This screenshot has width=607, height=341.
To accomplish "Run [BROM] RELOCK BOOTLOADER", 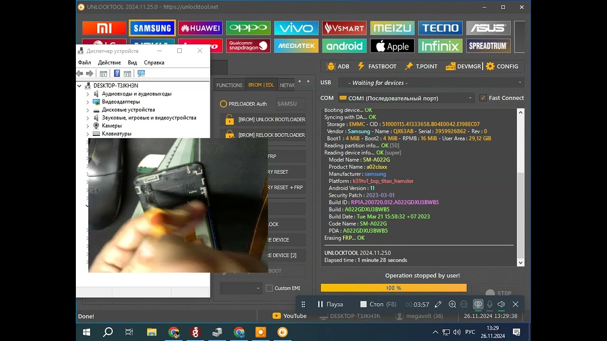I will point(263,135).
